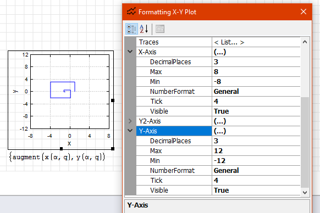Collapse the X-Axis property group
This screenshot has height=213, width=320.
tap(130, 52)
